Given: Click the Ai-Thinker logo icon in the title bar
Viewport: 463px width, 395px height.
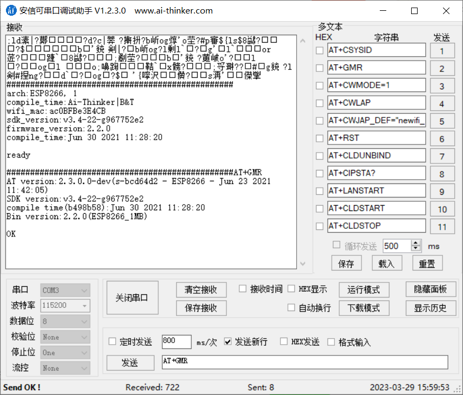Looking at the screenshot, I should pos(11,10).
